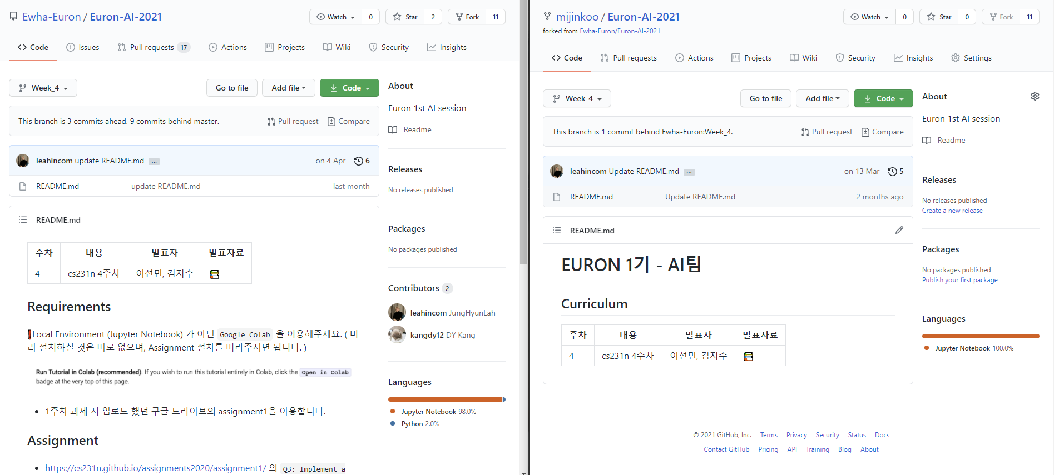Open Insights tab in Ewha-Euron repo
This screenshot has width=1054, height=475.
coord(447,47)
